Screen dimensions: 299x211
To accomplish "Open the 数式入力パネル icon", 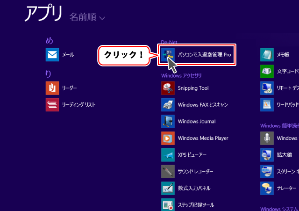I will 168,188.
